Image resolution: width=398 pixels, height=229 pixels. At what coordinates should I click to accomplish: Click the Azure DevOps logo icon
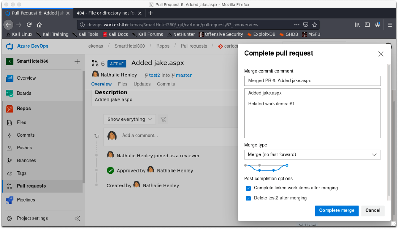[x=10, y=46]
